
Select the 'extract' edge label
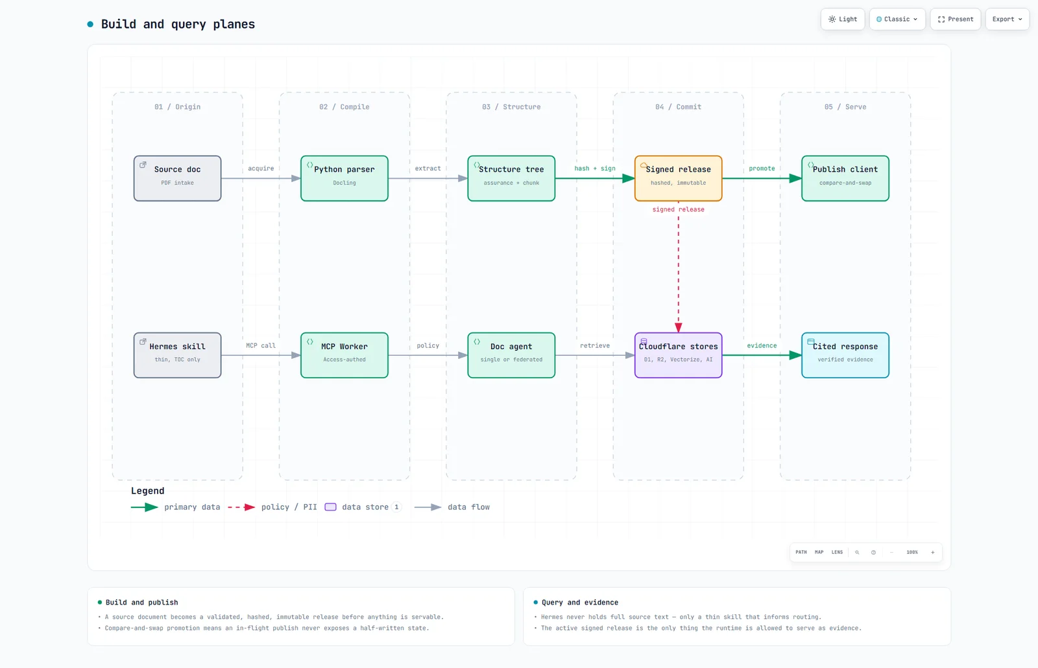(428, 168)
